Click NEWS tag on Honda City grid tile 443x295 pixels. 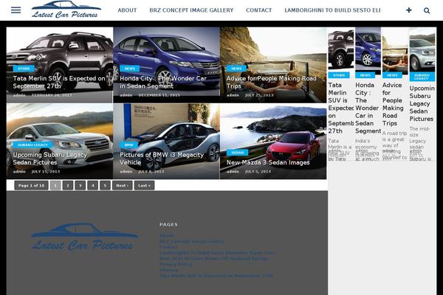tap(130, 69)
